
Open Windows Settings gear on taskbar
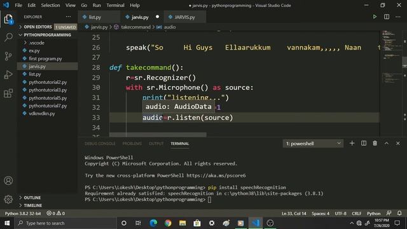212,223
